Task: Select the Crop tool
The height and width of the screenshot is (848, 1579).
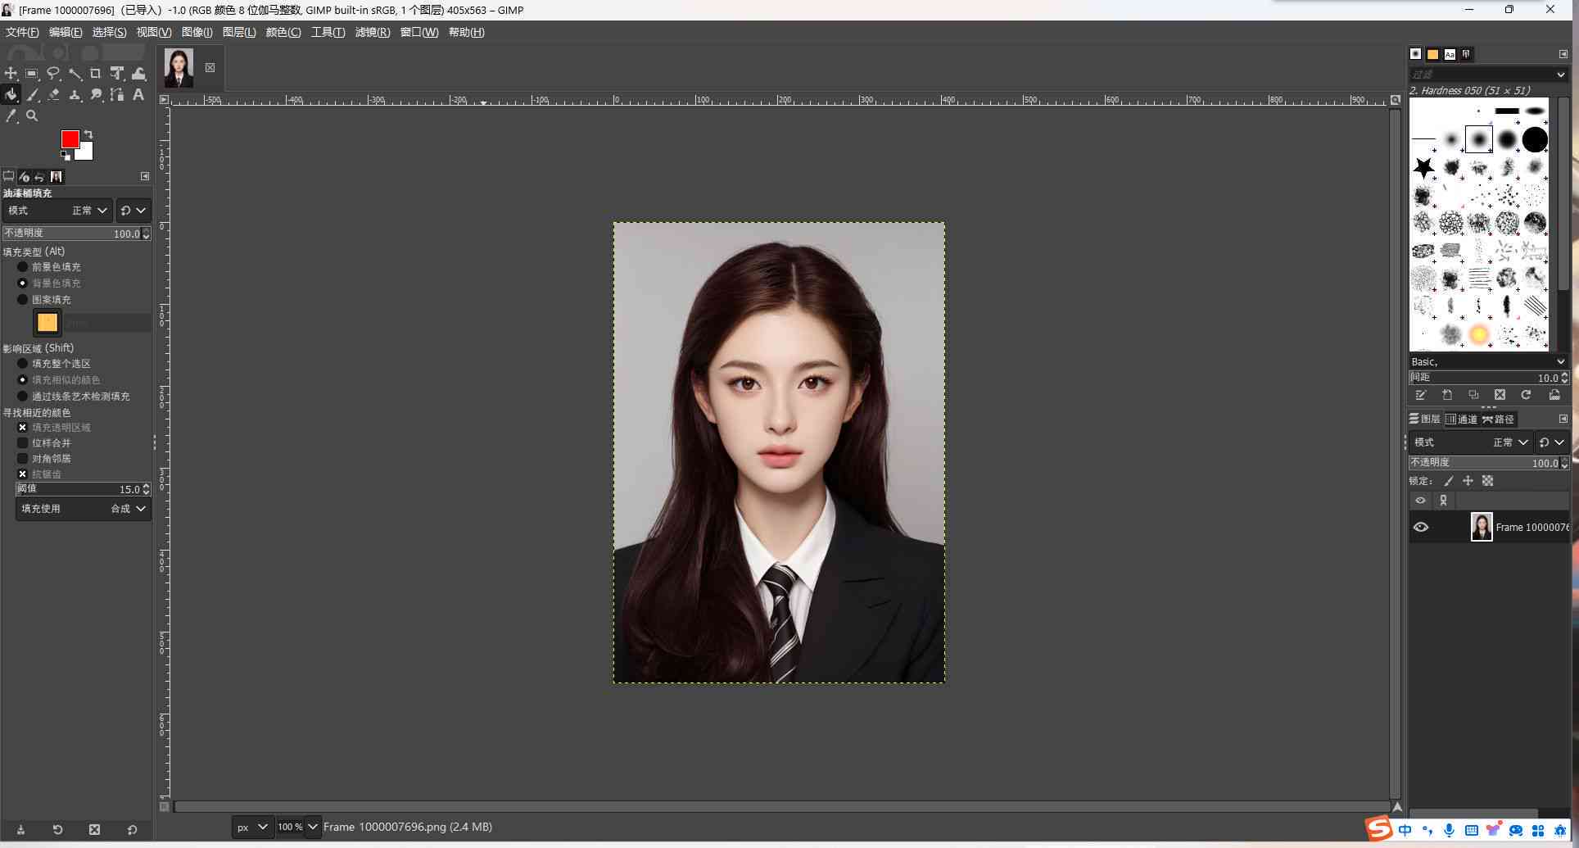Action: [x=96, y=74]
